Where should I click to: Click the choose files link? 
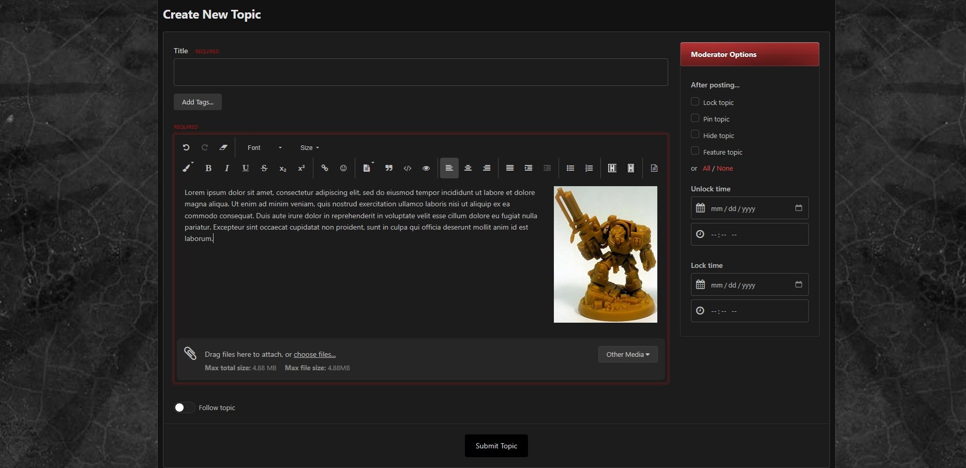[x=314, y=354]
